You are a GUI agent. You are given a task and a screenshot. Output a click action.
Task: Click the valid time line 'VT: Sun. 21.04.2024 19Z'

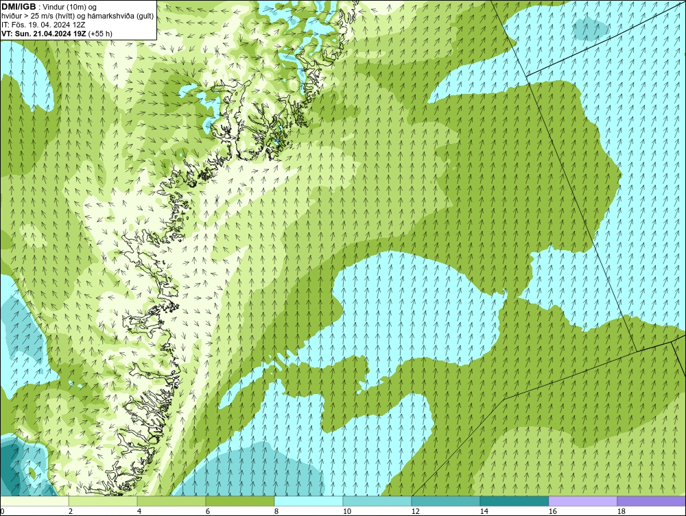[x=44, y=33]
